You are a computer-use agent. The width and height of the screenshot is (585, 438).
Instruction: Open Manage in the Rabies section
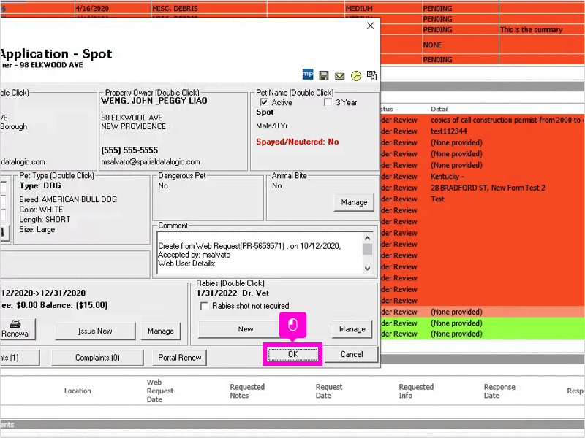(x=352, y=329)
